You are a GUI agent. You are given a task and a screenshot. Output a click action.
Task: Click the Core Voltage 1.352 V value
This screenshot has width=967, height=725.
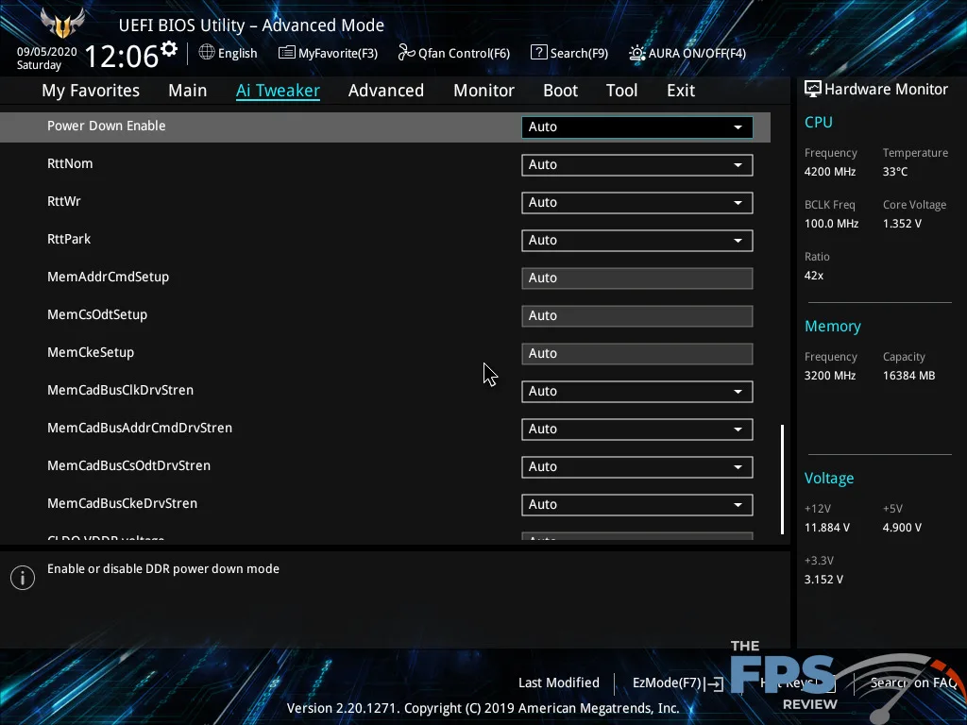pos(902,224)
